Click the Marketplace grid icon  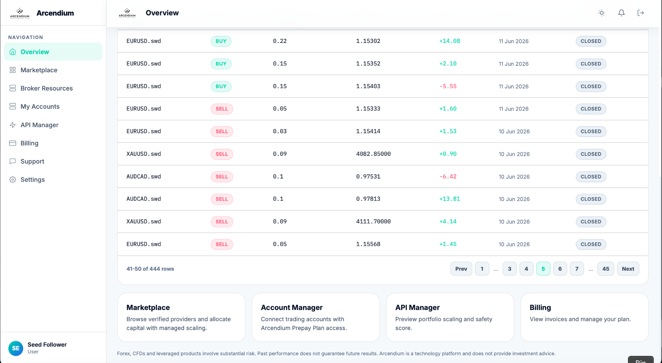click(13, 70)
